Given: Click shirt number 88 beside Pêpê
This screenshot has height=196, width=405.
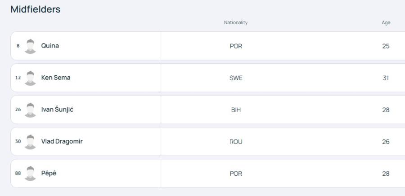Looking at the screenshot, I should click(18, 173).
